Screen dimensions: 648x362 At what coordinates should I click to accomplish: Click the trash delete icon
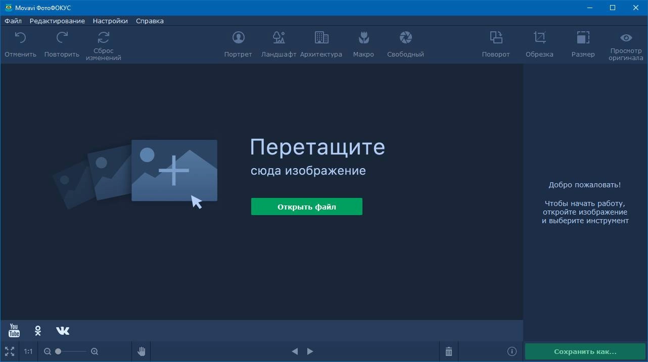click(x=449, y=351)
